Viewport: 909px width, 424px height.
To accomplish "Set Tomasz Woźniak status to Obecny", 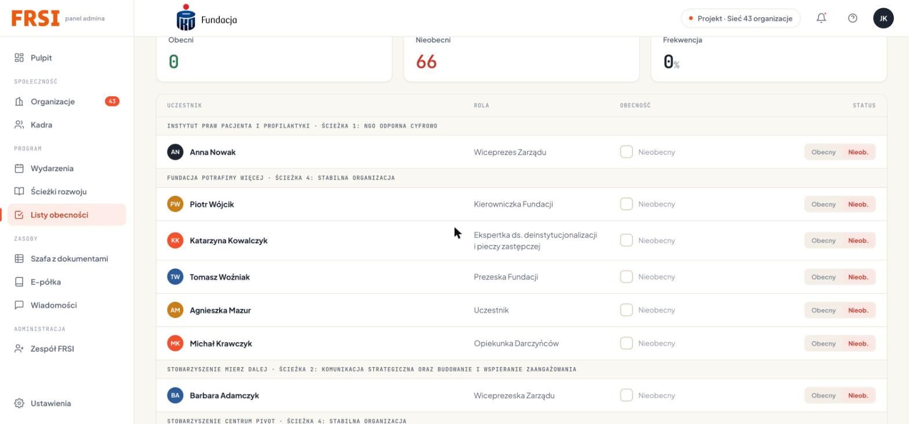I will [x=823, y=277].
